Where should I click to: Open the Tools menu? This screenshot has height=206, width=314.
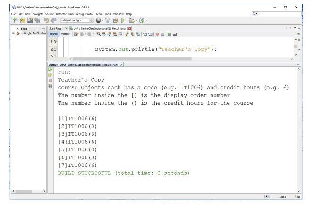[x=108, y=14]
